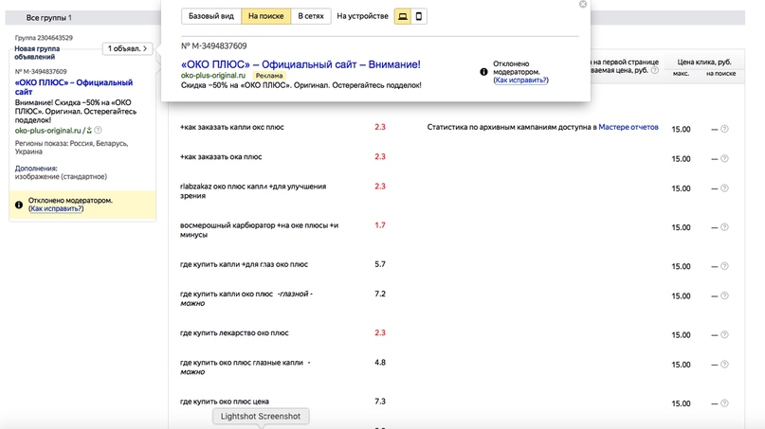
Task: Click 'Реклама' badge in popup
Action: (269, 76)
